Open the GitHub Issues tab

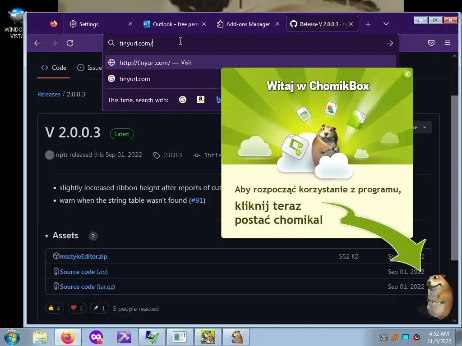pyautogui.click(x=89, y=68)
